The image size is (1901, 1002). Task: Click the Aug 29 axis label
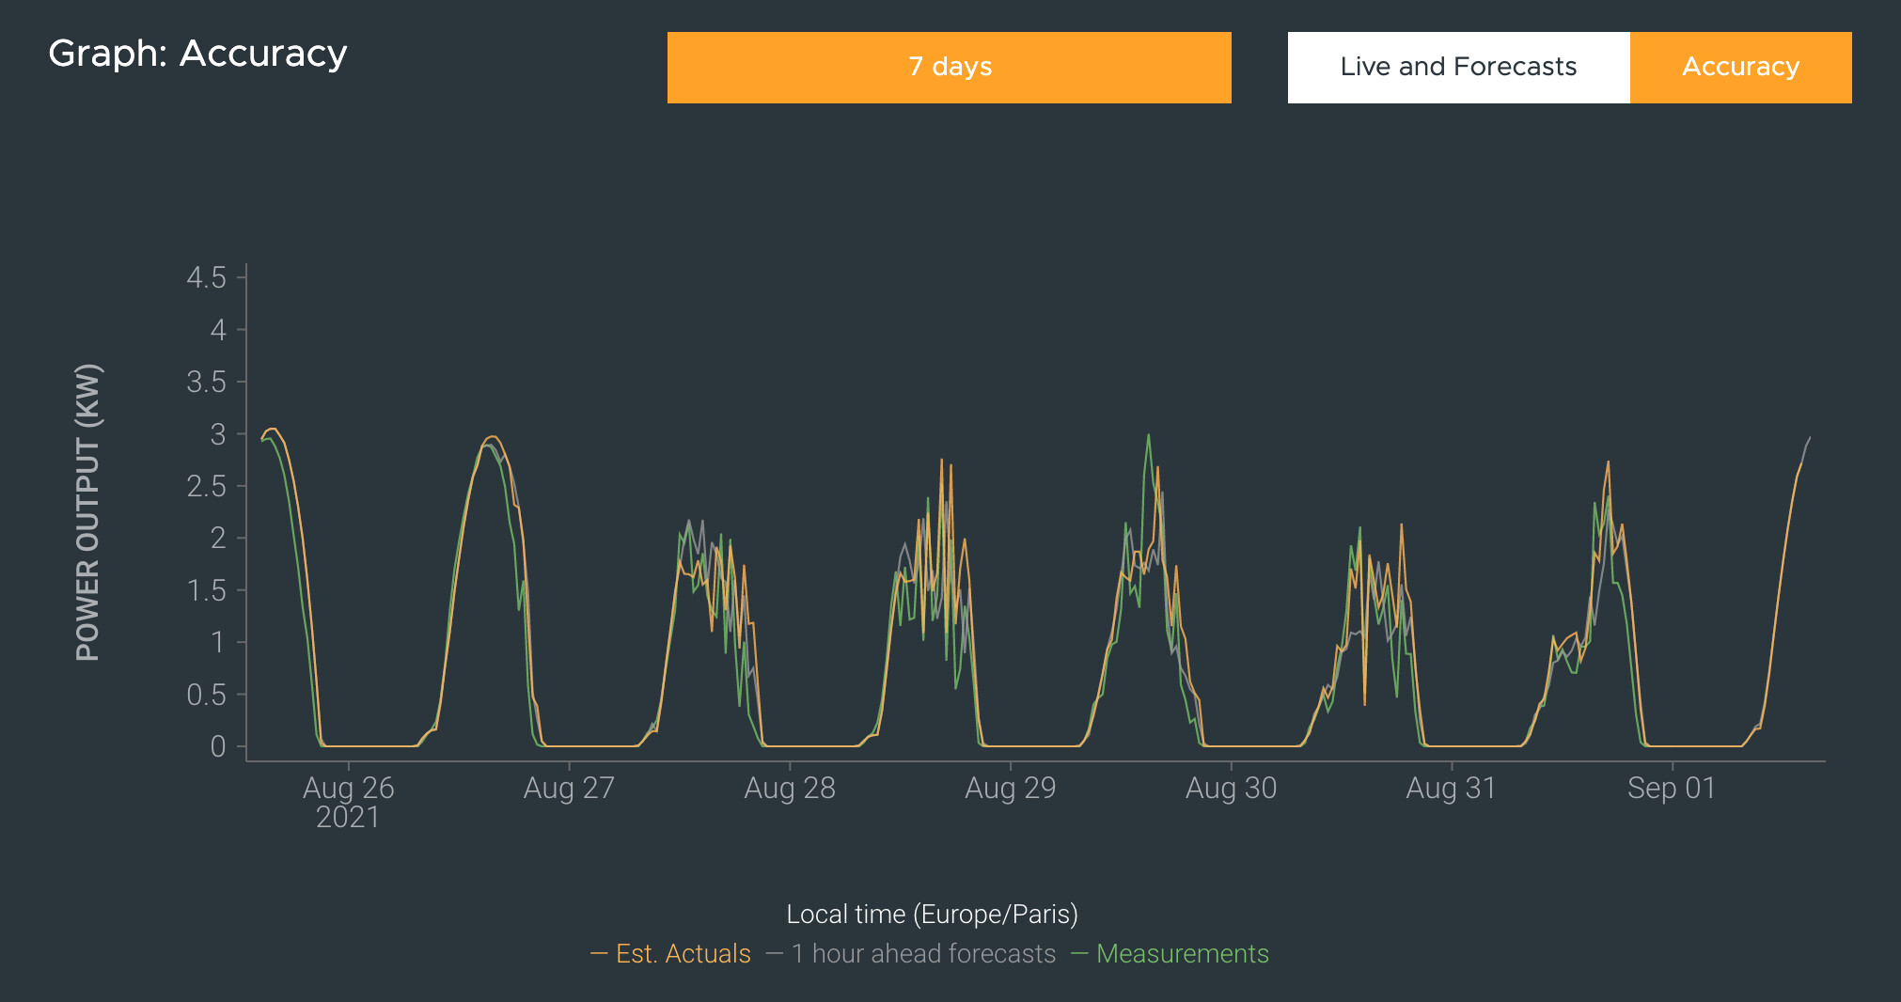[1011, 788]
